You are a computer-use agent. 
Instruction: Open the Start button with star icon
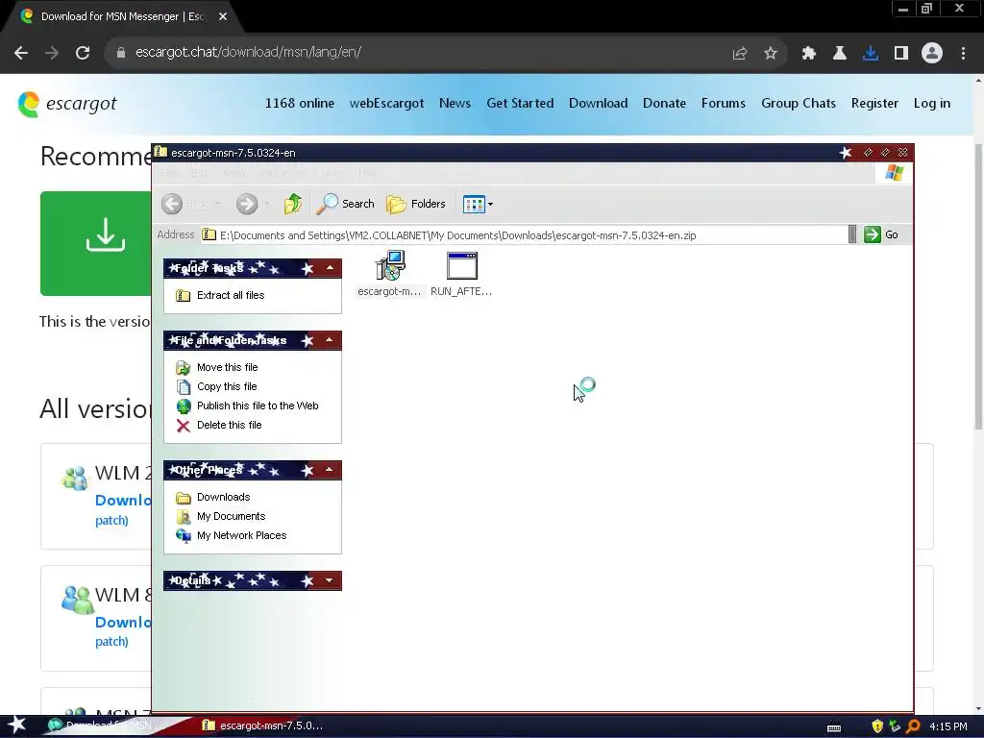click(x=17, y=726)
